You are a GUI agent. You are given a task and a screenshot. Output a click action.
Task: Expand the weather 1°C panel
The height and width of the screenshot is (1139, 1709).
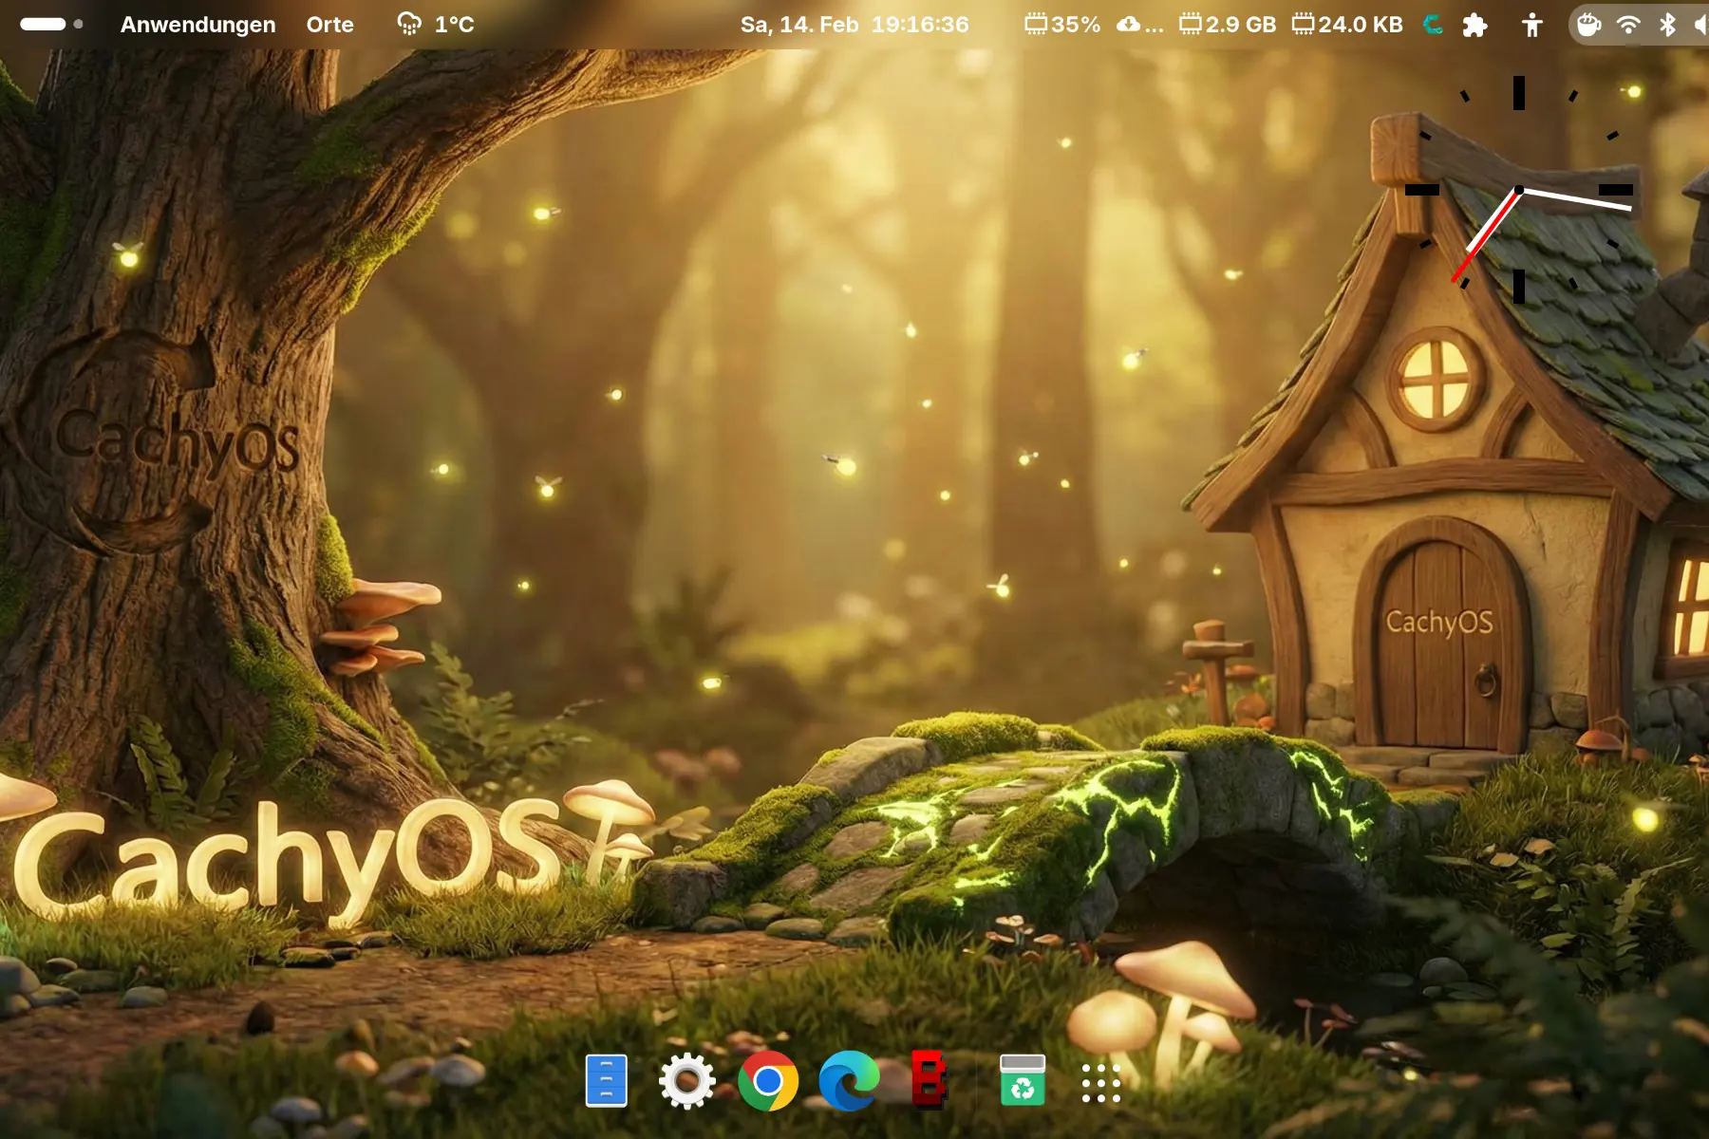click(x=436, y=25)
